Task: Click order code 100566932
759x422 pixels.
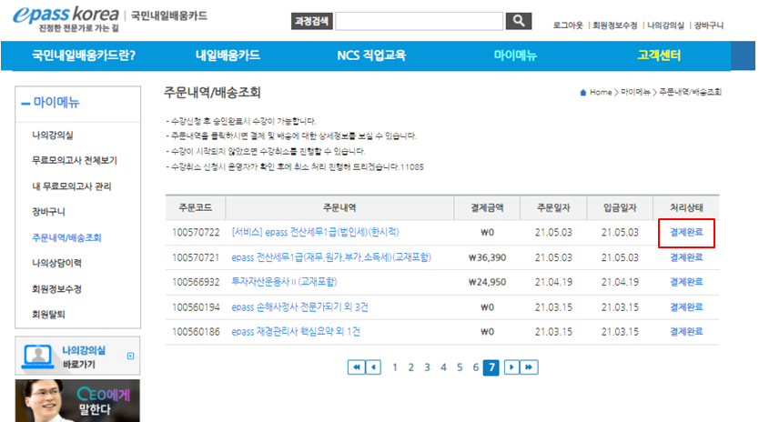Action: [196, 282]
